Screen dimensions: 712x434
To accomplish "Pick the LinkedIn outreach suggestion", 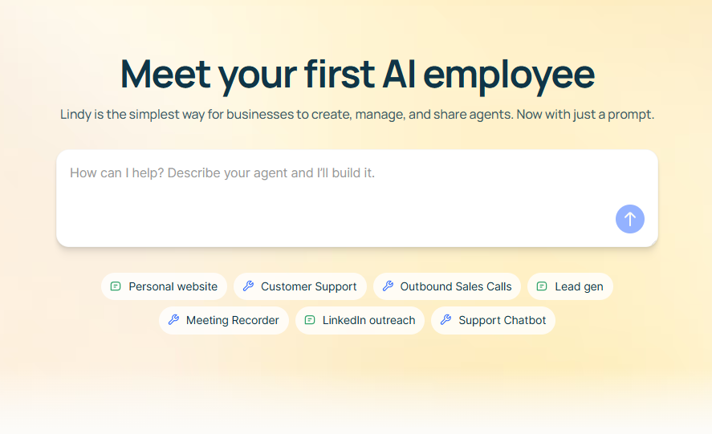I will 368,320.
